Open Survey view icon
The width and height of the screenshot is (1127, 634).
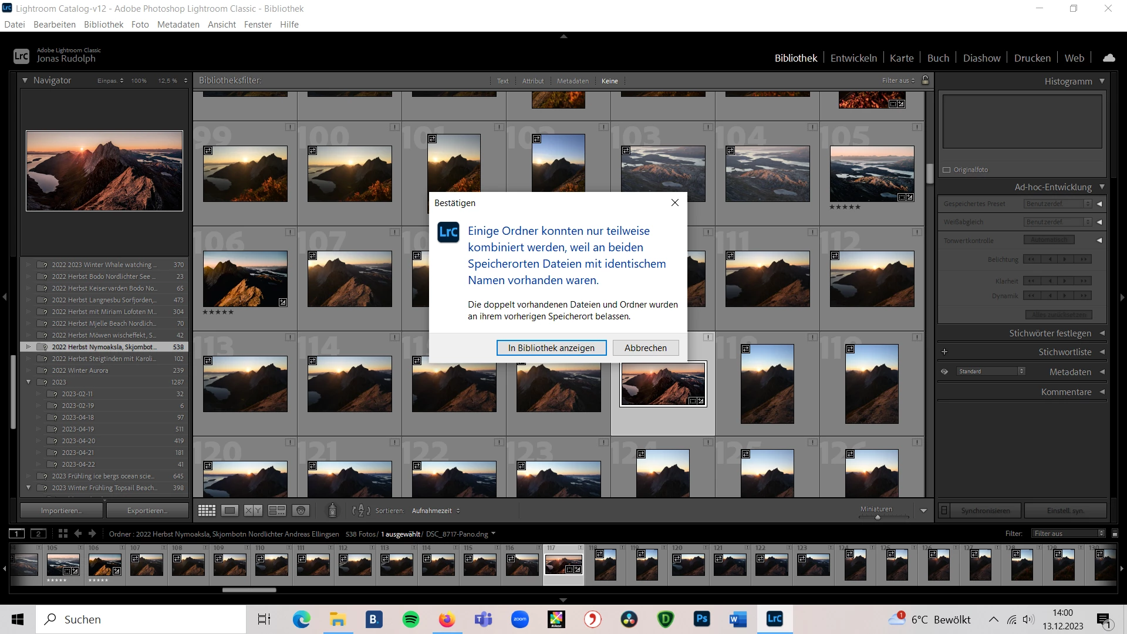tap(276, 511)
